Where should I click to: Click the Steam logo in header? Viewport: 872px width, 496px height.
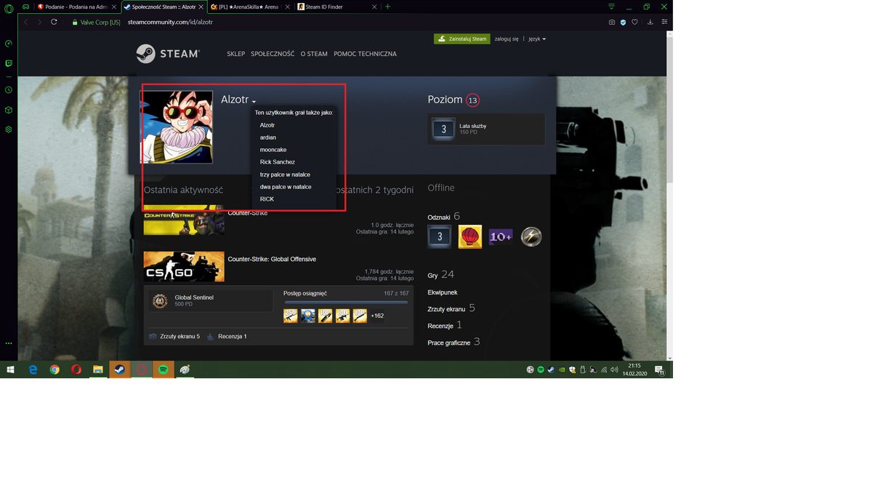point(168,54)
